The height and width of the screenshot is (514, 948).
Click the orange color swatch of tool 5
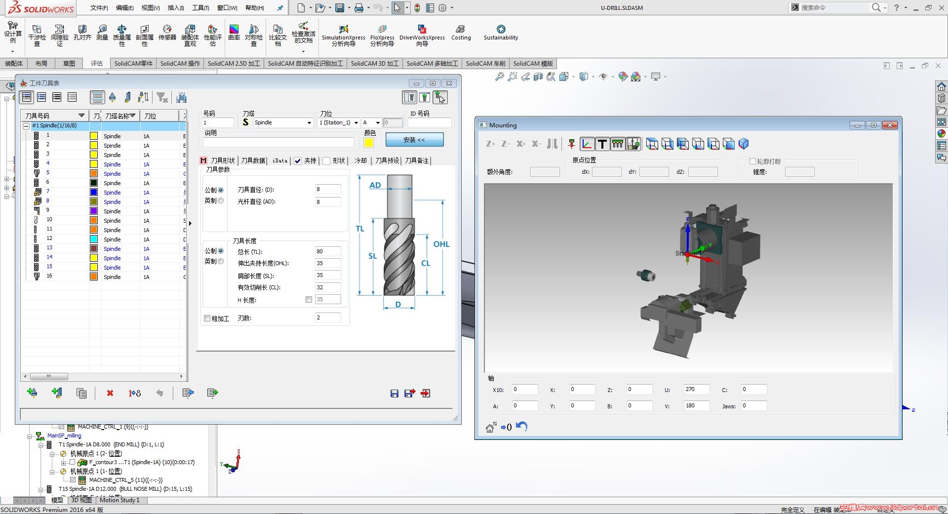[x=94, y=174]
